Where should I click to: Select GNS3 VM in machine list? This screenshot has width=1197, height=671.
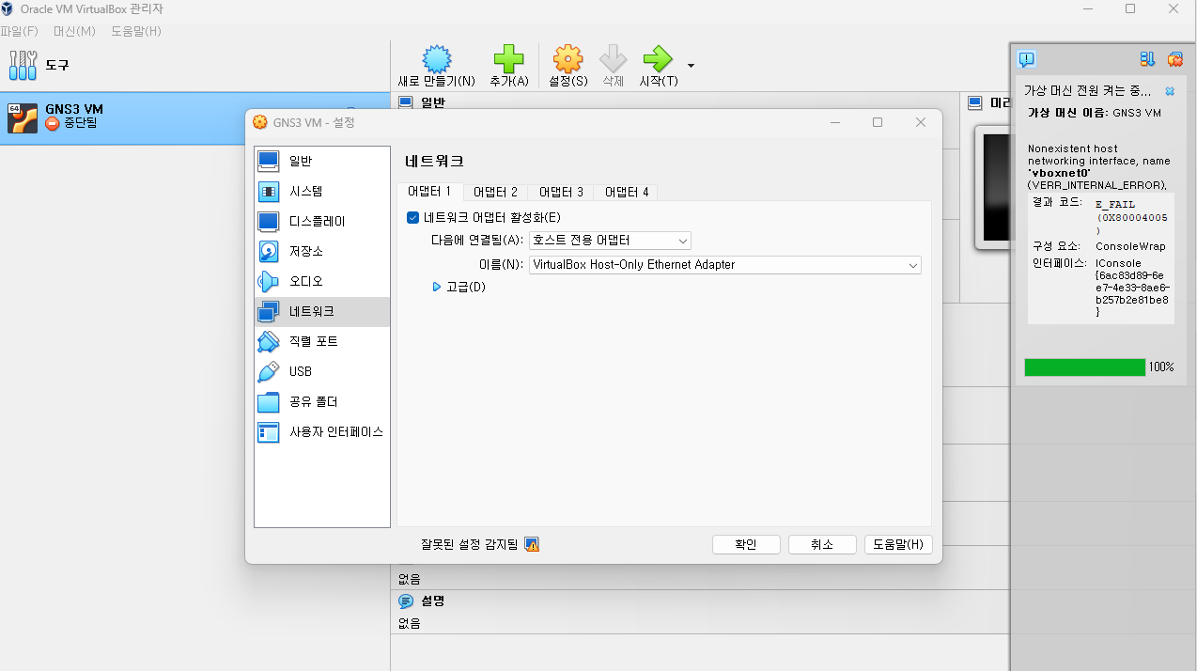(194, 117)
